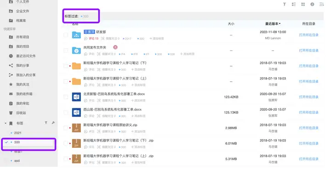
Task: Switch to grid thumbnail view icon
Action: click(x=303, y=4)
